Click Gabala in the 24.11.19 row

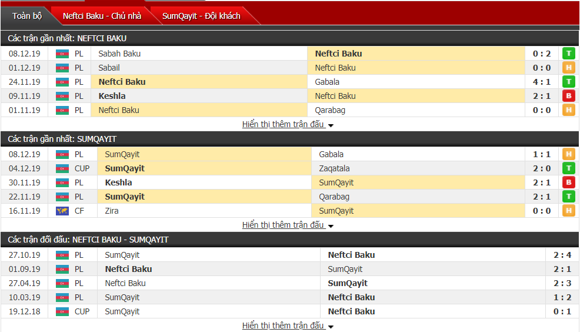click(x=327, y=82)
